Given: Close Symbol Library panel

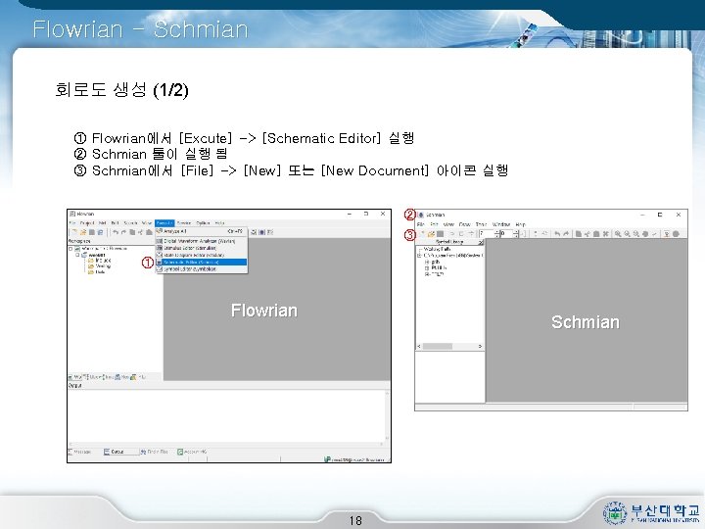Looking at the screenshot, I should click(481, 243).
